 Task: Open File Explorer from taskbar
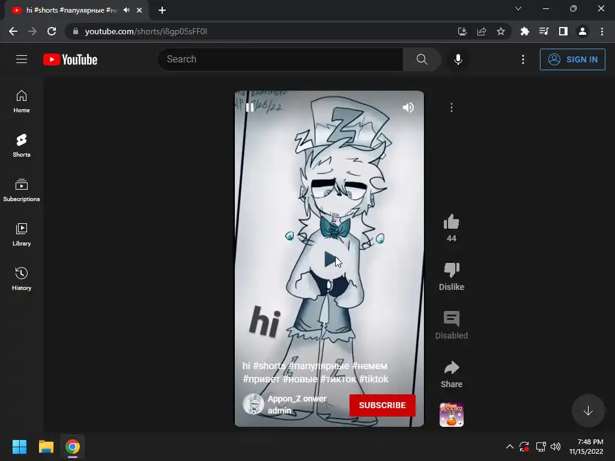click(x=46, y=447)
